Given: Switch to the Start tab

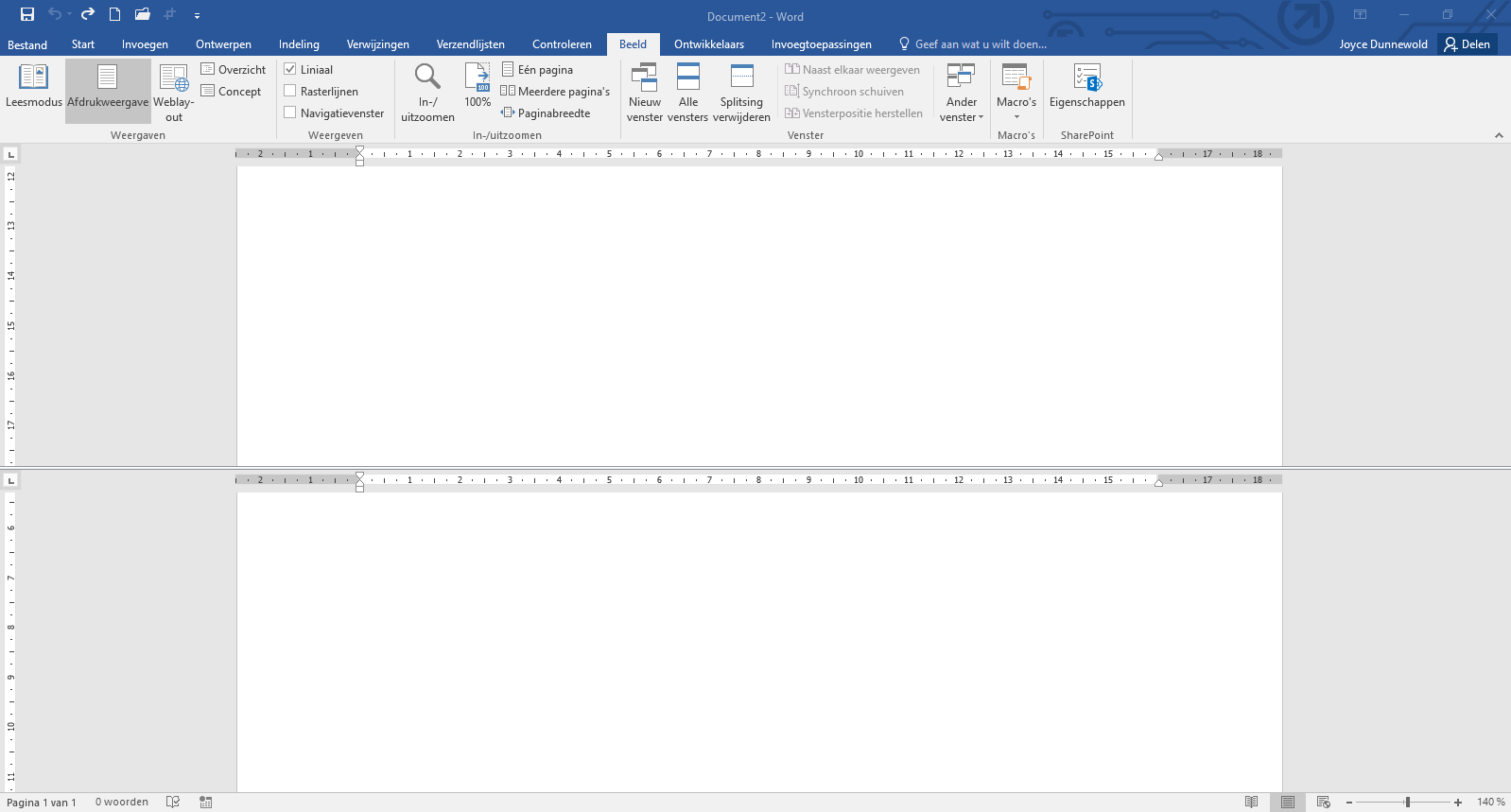Looking at the screenshot, I should click(x=83, y=44).
